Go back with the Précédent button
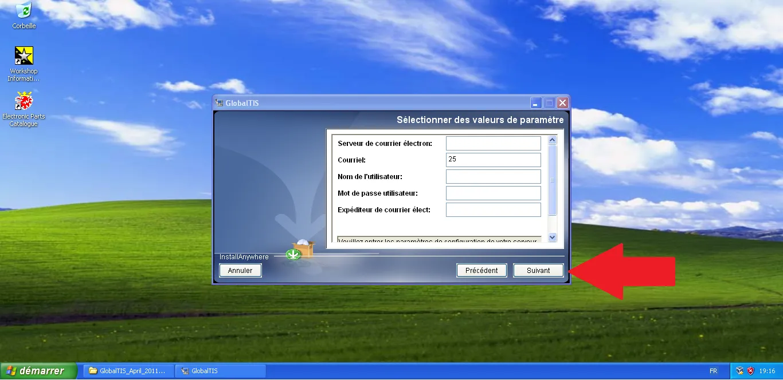 coord(481,270)
